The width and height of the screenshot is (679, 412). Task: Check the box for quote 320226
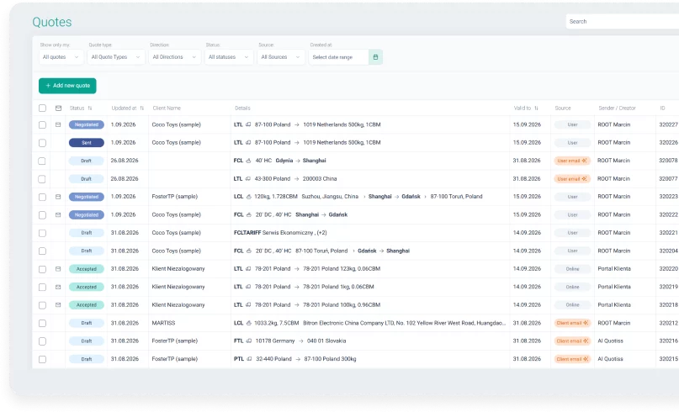[x=42, y=143]
